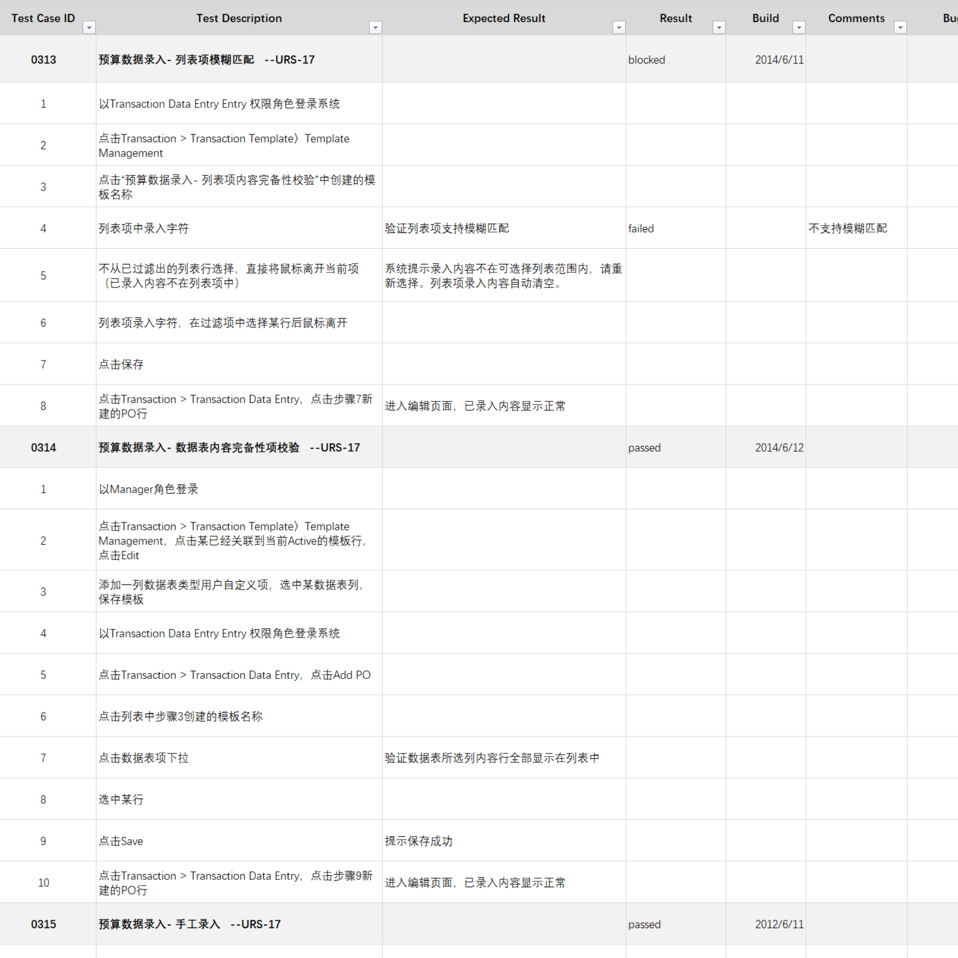Select the passed result for case 0314
This screenshot has width=958, height=958.
pos(676,448)
